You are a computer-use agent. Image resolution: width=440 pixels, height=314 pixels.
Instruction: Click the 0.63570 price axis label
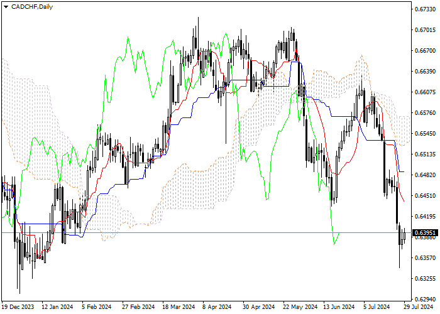point(426,258)
